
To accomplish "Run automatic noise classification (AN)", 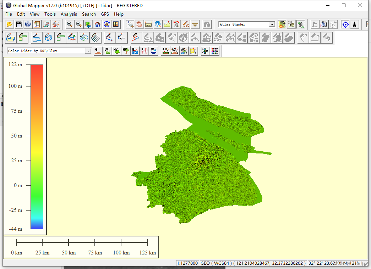I will (166, 51).
